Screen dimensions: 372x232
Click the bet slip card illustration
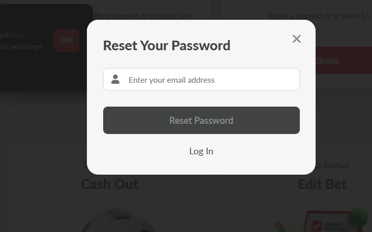[x=332, y=221]
